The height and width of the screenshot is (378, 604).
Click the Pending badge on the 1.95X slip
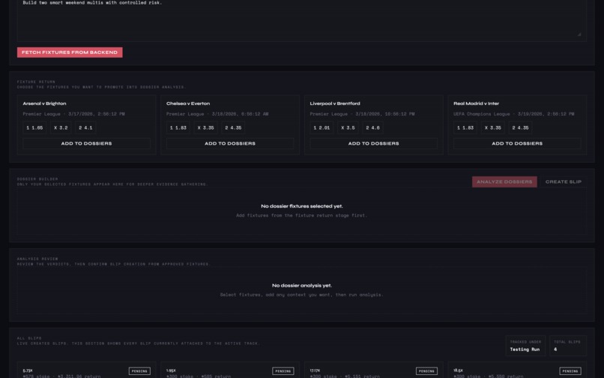coord(283,371)
